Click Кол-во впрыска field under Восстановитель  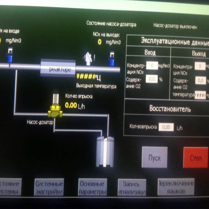tap(166, 127)
